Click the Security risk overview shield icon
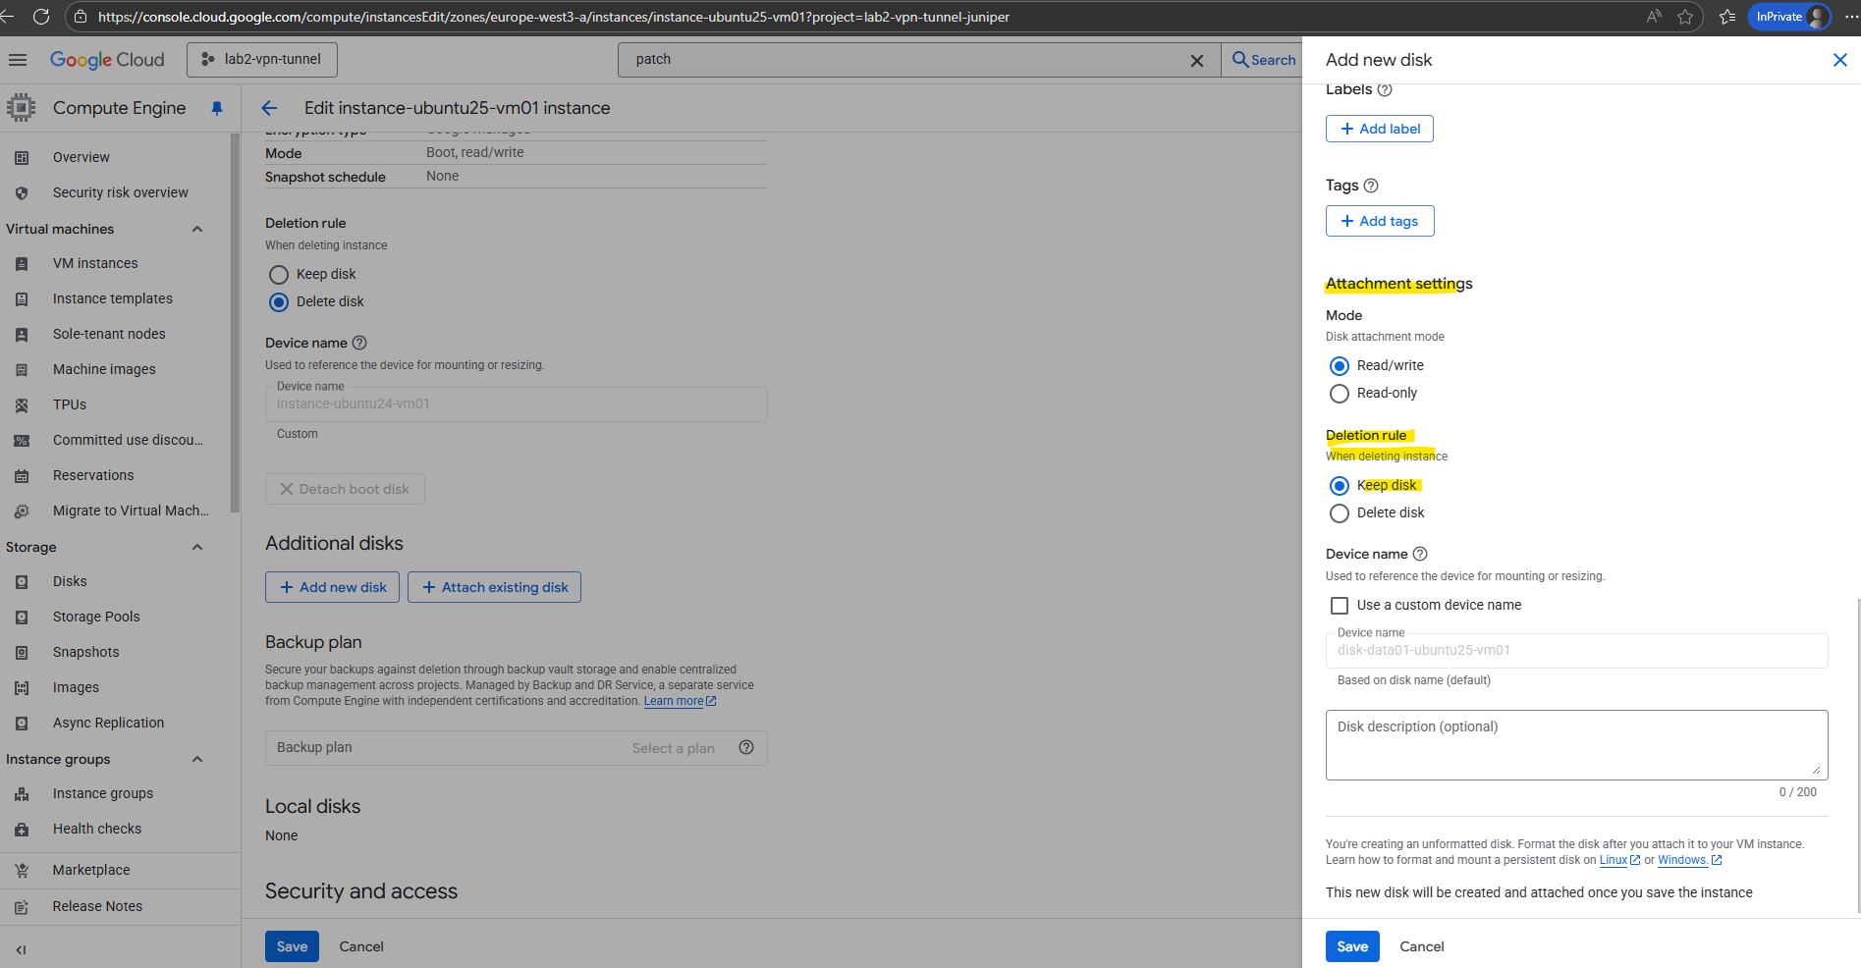This screenshot has height=968, width=1861. 22,192
